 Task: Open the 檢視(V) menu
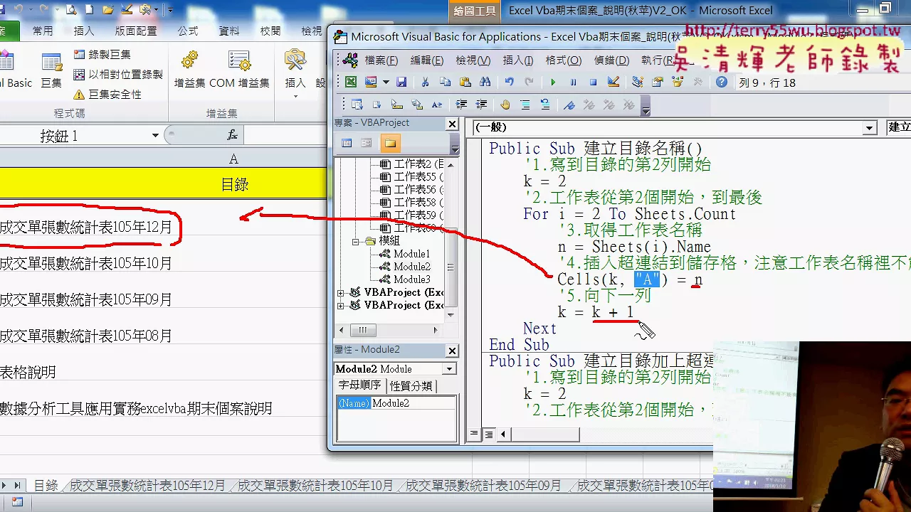tap(473, 60)
